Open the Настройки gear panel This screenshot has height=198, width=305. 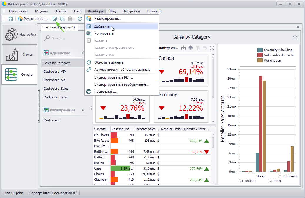tap(20, 35)
